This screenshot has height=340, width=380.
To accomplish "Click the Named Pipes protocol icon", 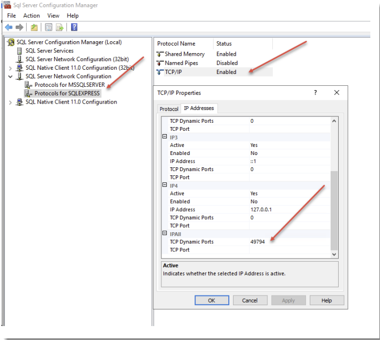I will pyautogui.click(x=160, y=63).
